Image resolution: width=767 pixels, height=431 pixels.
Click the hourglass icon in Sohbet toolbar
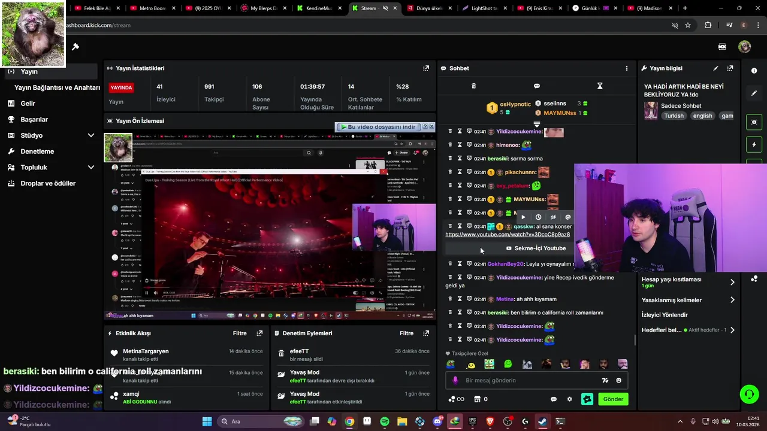coord(599,86)
